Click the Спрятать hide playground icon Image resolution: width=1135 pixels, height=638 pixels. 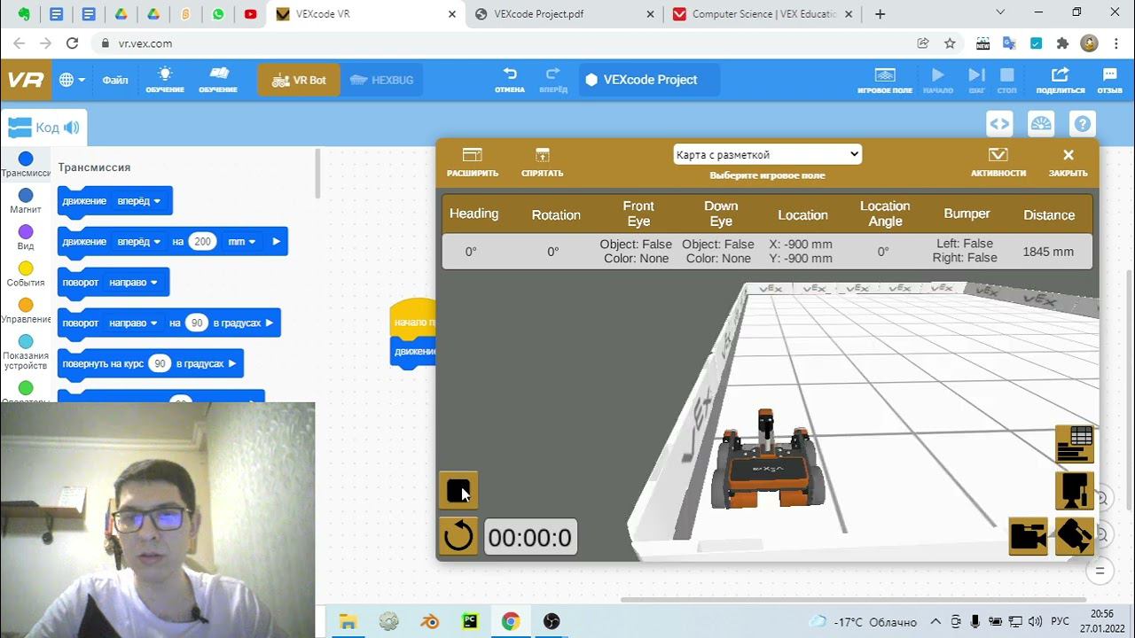pyautogui.click(x=542, y=162)
